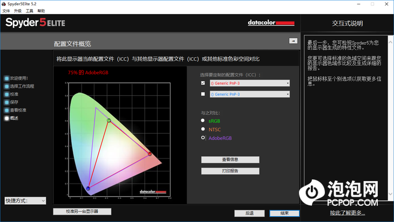The height and width of the screenshot is (222, 394).
Task: Select the 查看校准 step indicator icon
Action: tap(7, 110)
